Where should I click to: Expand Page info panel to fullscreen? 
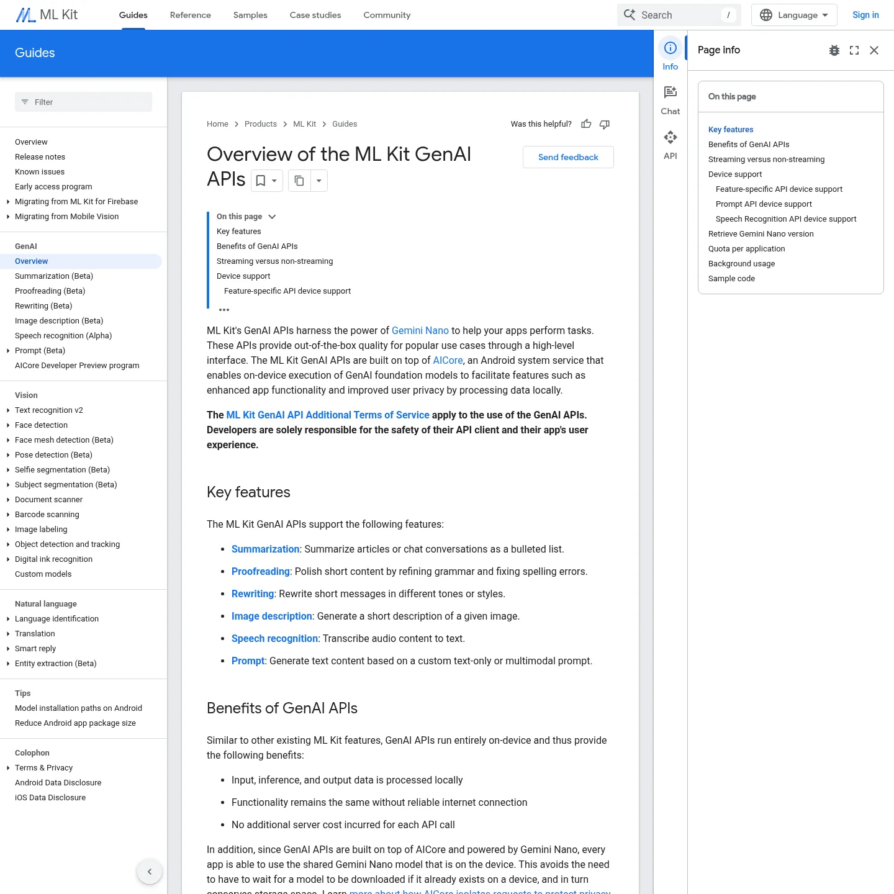pos(854,50)
